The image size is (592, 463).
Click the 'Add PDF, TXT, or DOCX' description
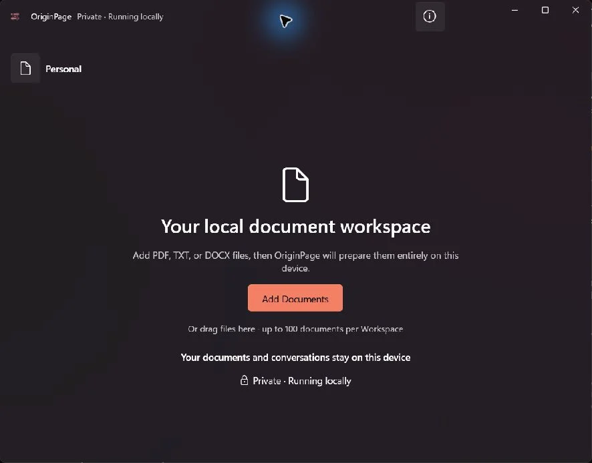295,262
